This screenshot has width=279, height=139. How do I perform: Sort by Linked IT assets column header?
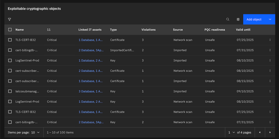90,30
